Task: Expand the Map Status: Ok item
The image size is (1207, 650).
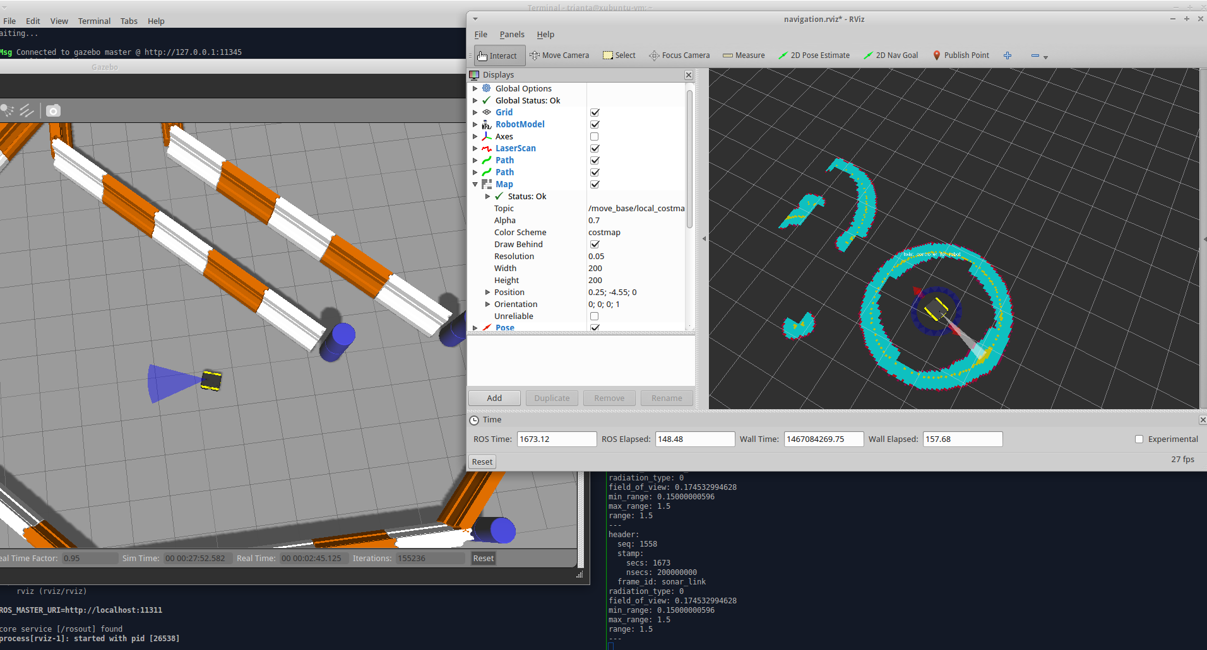Action: pyautogui.click(x=488, y=196)
